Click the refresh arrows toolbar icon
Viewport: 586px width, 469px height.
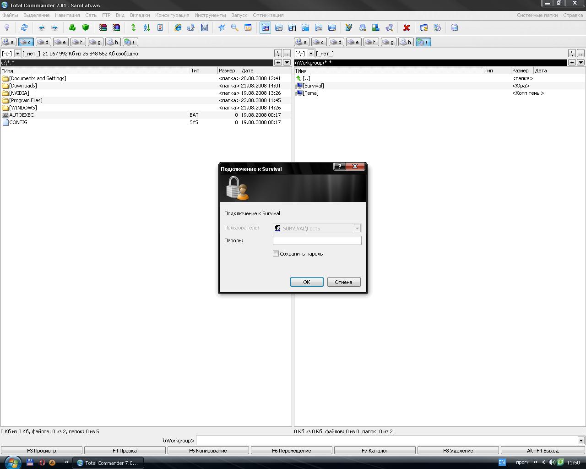point(24,28)
